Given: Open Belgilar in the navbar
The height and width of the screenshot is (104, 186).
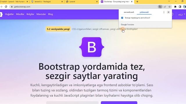Looking at the screenshot, I should [30, 14].
